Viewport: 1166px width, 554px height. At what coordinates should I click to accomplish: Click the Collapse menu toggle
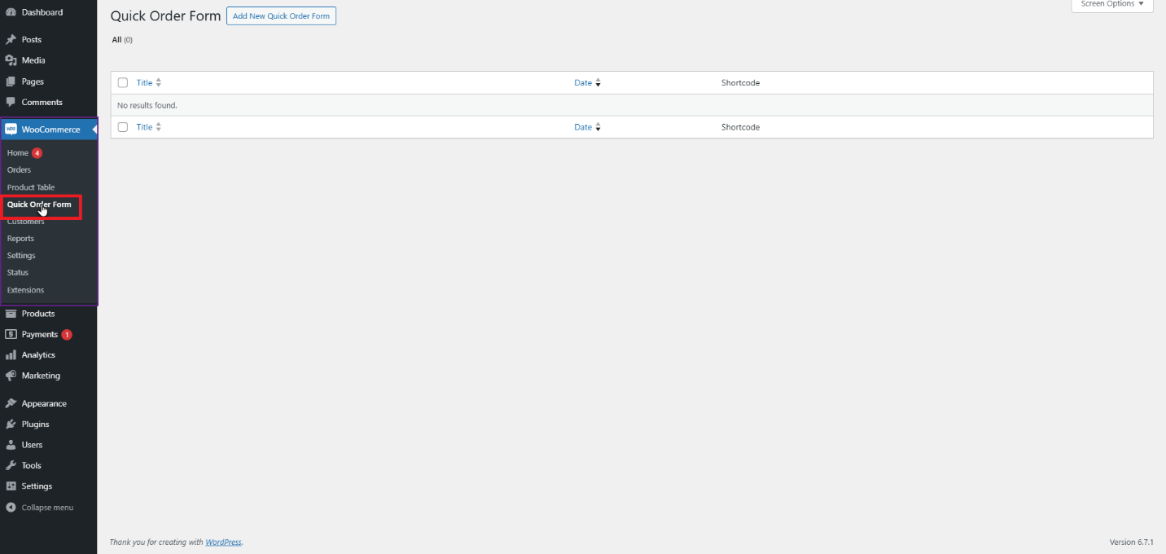(x=39, y=507)
